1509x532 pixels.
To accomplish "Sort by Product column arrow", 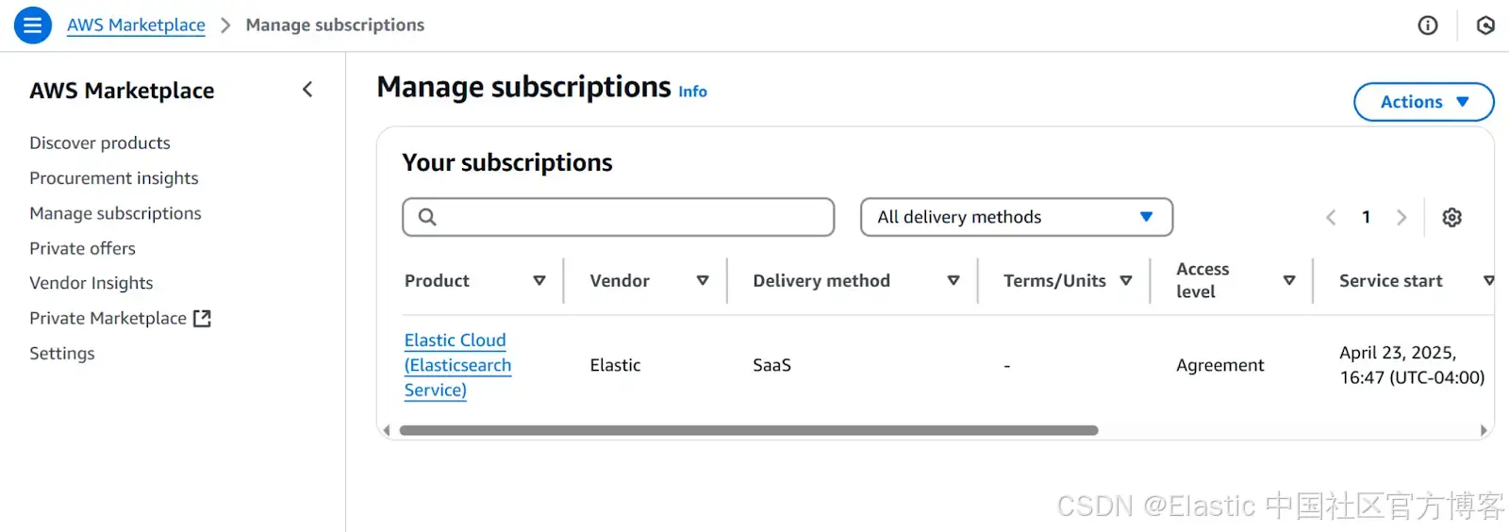I will tap(539, 280).
